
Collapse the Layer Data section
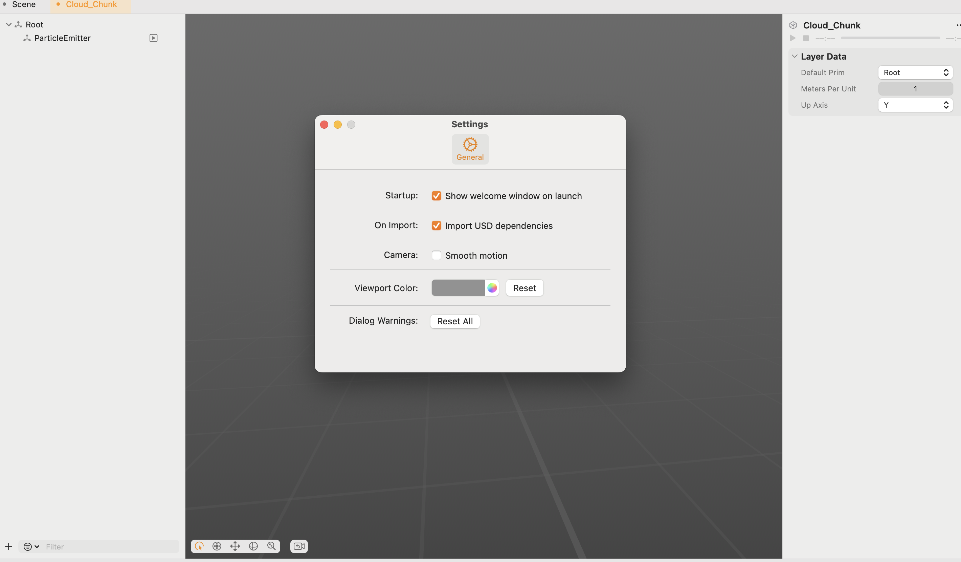pos(795,57)
